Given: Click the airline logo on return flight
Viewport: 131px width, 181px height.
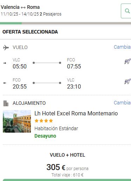Looking at the screenshot, I should coord(127,81).
